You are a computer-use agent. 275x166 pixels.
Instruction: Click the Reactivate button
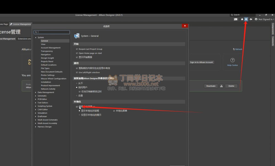point(211,86)
